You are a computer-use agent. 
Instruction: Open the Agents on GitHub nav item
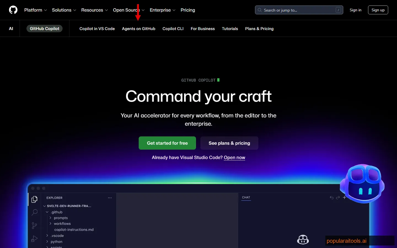(x=138, y=29)
